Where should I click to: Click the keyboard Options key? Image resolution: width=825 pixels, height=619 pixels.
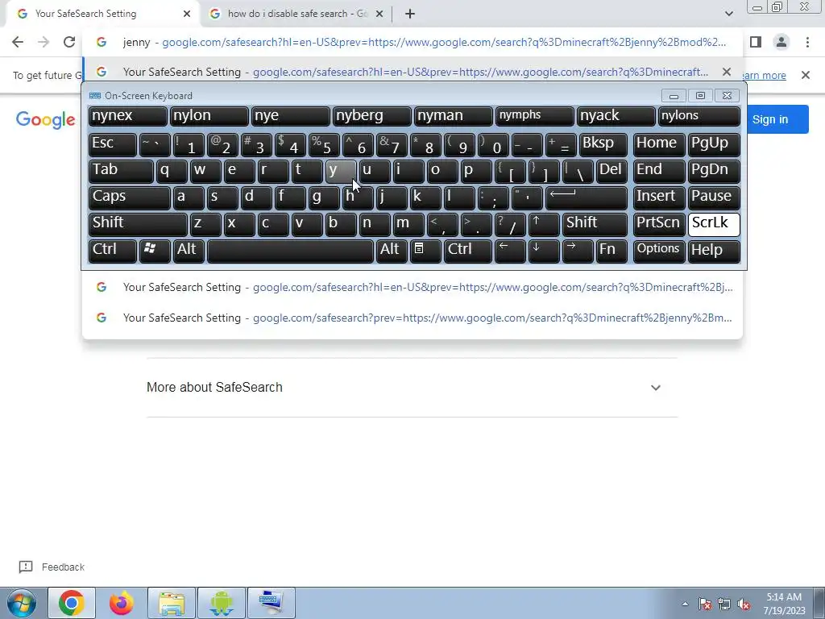click(x=659, y=251)
